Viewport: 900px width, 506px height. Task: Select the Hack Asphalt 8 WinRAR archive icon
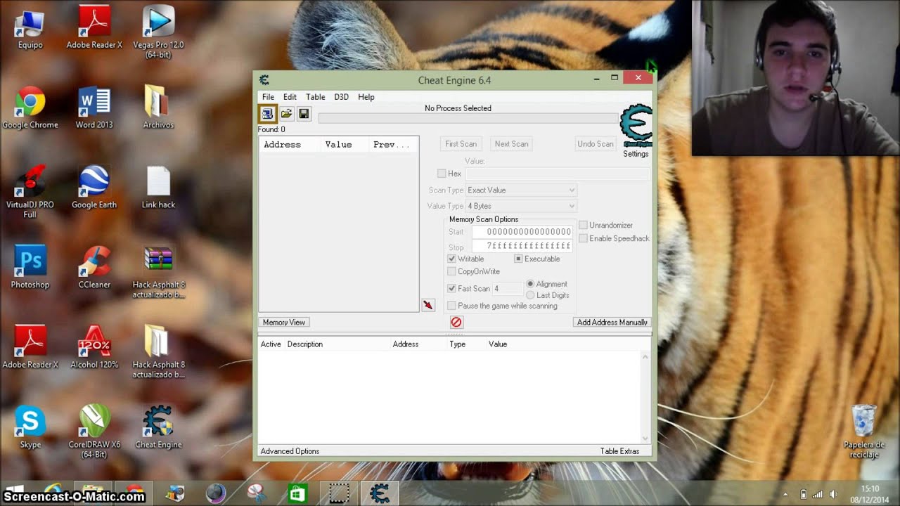pyautogui.click(x=158, y=273)
